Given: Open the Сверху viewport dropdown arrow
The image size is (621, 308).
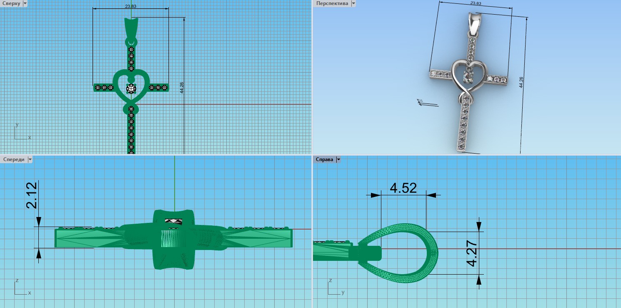Looking at the screenshot, I should point(25,3).
